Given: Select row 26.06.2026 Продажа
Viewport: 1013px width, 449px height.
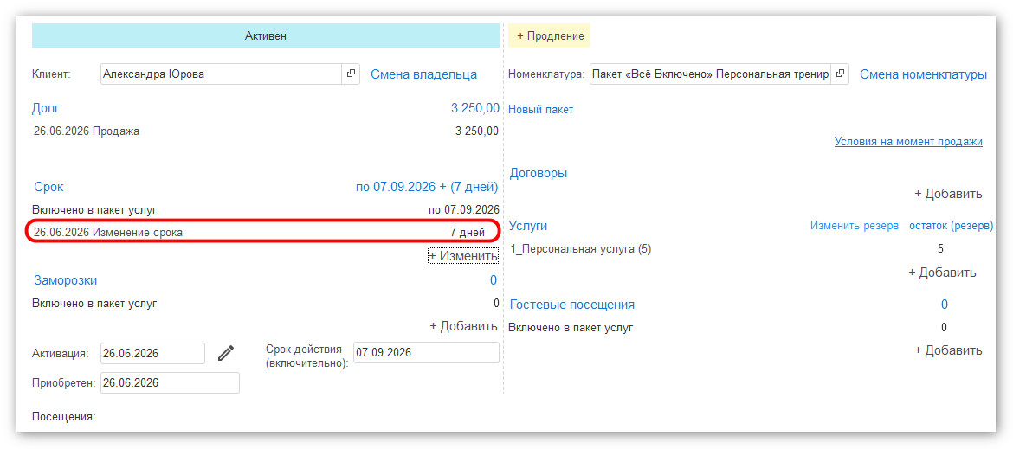Looking at the screenshot, I should 266,131.
